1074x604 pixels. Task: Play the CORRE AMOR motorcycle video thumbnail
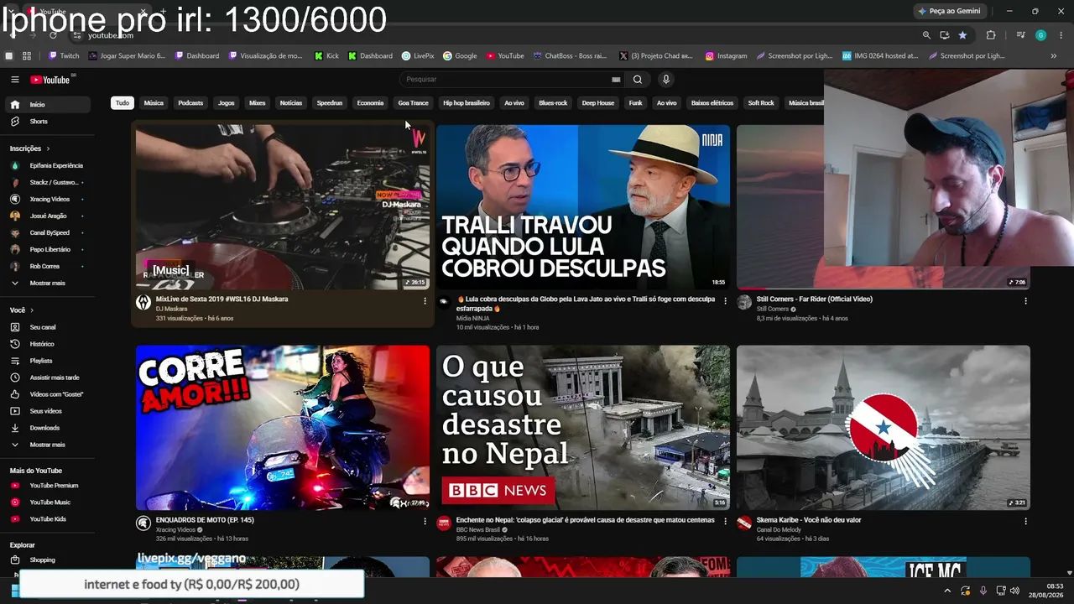(283, 428)
